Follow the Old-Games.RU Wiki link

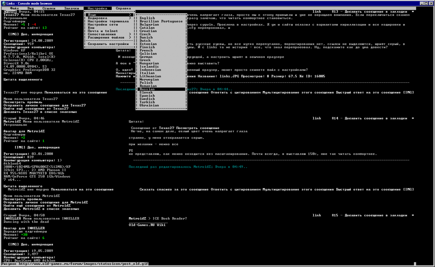(147, 225)
